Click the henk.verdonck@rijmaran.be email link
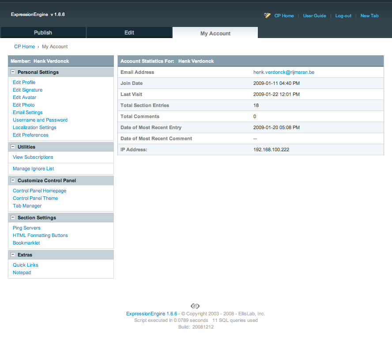This screenshot has width=392, height=337. 284,72
